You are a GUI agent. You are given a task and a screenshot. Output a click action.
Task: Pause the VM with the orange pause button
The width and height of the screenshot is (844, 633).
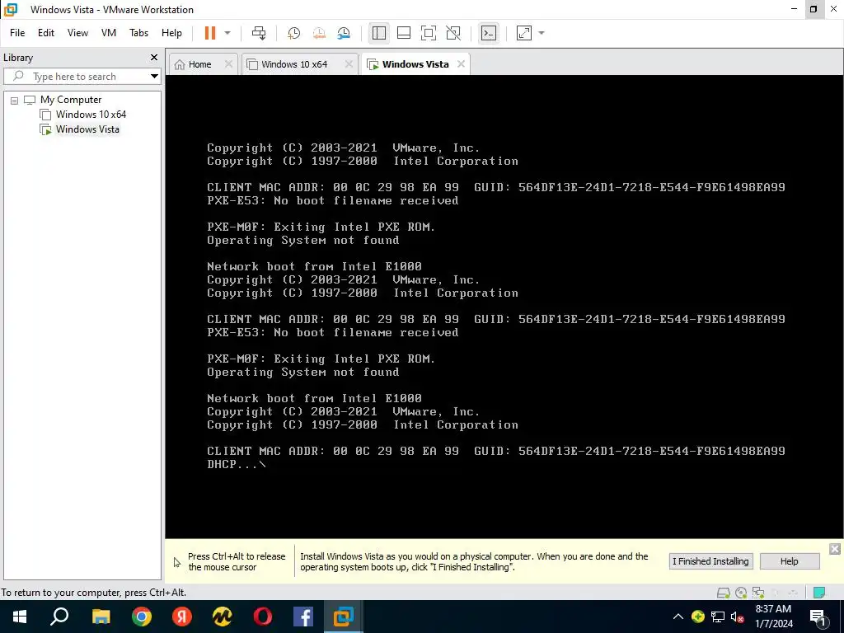click(x=210, y=33)
